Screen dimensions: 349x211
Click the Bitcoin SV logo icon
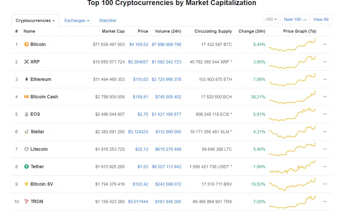27,184
